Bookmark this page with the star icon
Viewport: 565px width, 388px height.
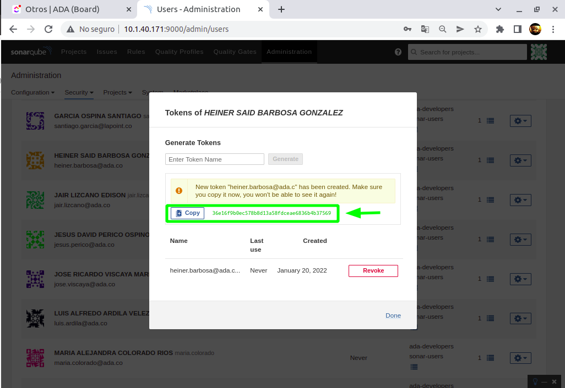[478, 29]
